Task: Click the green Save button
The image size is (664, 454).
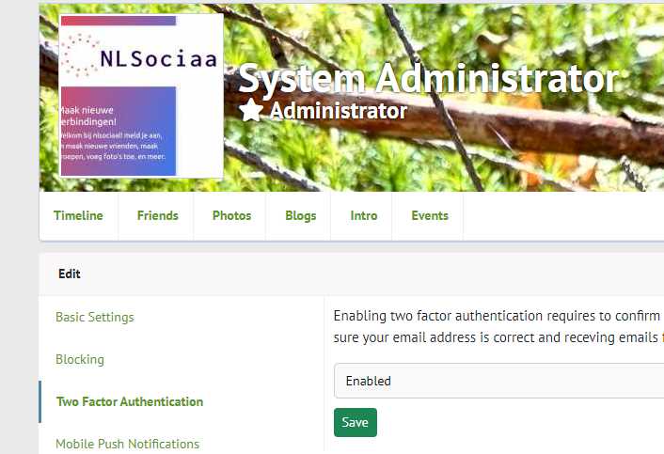Action: (356, 422)
